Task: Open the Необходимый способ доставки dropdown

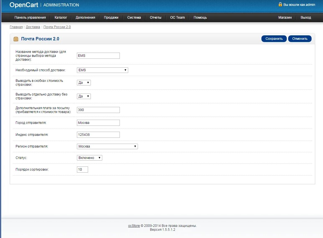Action: (102, 70)
